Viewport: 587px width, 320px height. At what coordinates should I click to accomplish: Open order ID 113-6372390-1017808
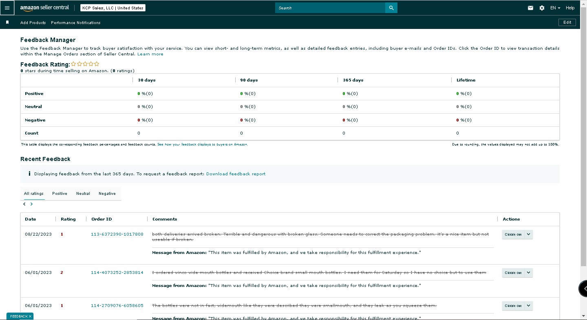(x=117, y=234)
